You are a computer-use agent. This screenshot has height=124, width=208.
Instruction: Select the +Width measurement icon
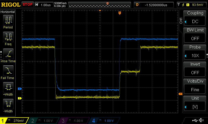8,87
